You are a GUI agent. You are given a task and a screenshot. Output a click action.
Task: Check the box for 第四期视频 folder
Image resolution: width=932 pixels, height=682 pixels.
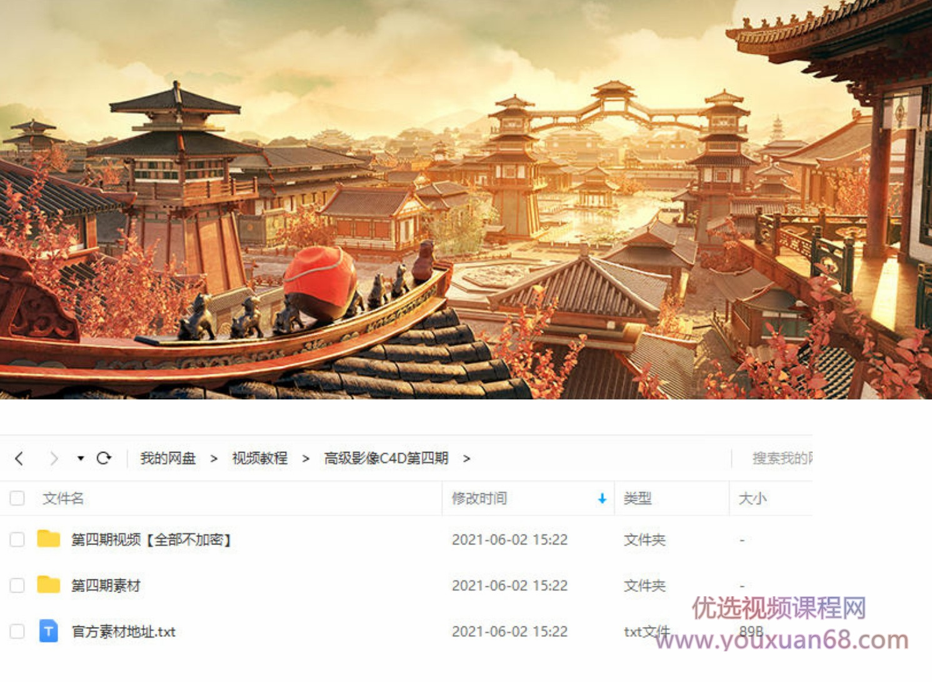point(18,539)
